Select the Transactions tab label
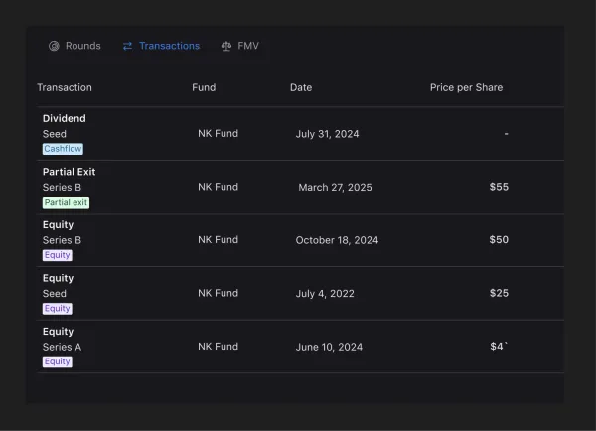The image size is (596, 431). tap(169, 46)
